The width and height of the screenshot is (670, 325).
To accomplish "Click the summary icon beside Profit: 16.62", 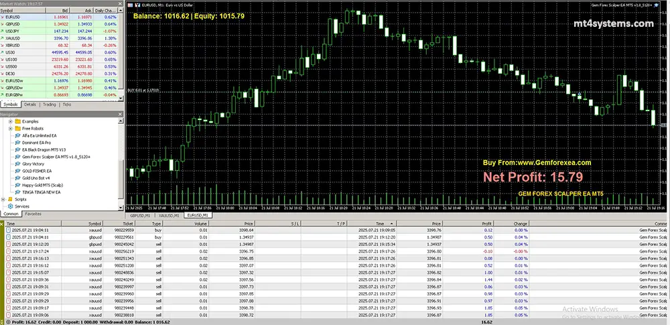I will tap(9, 322).
